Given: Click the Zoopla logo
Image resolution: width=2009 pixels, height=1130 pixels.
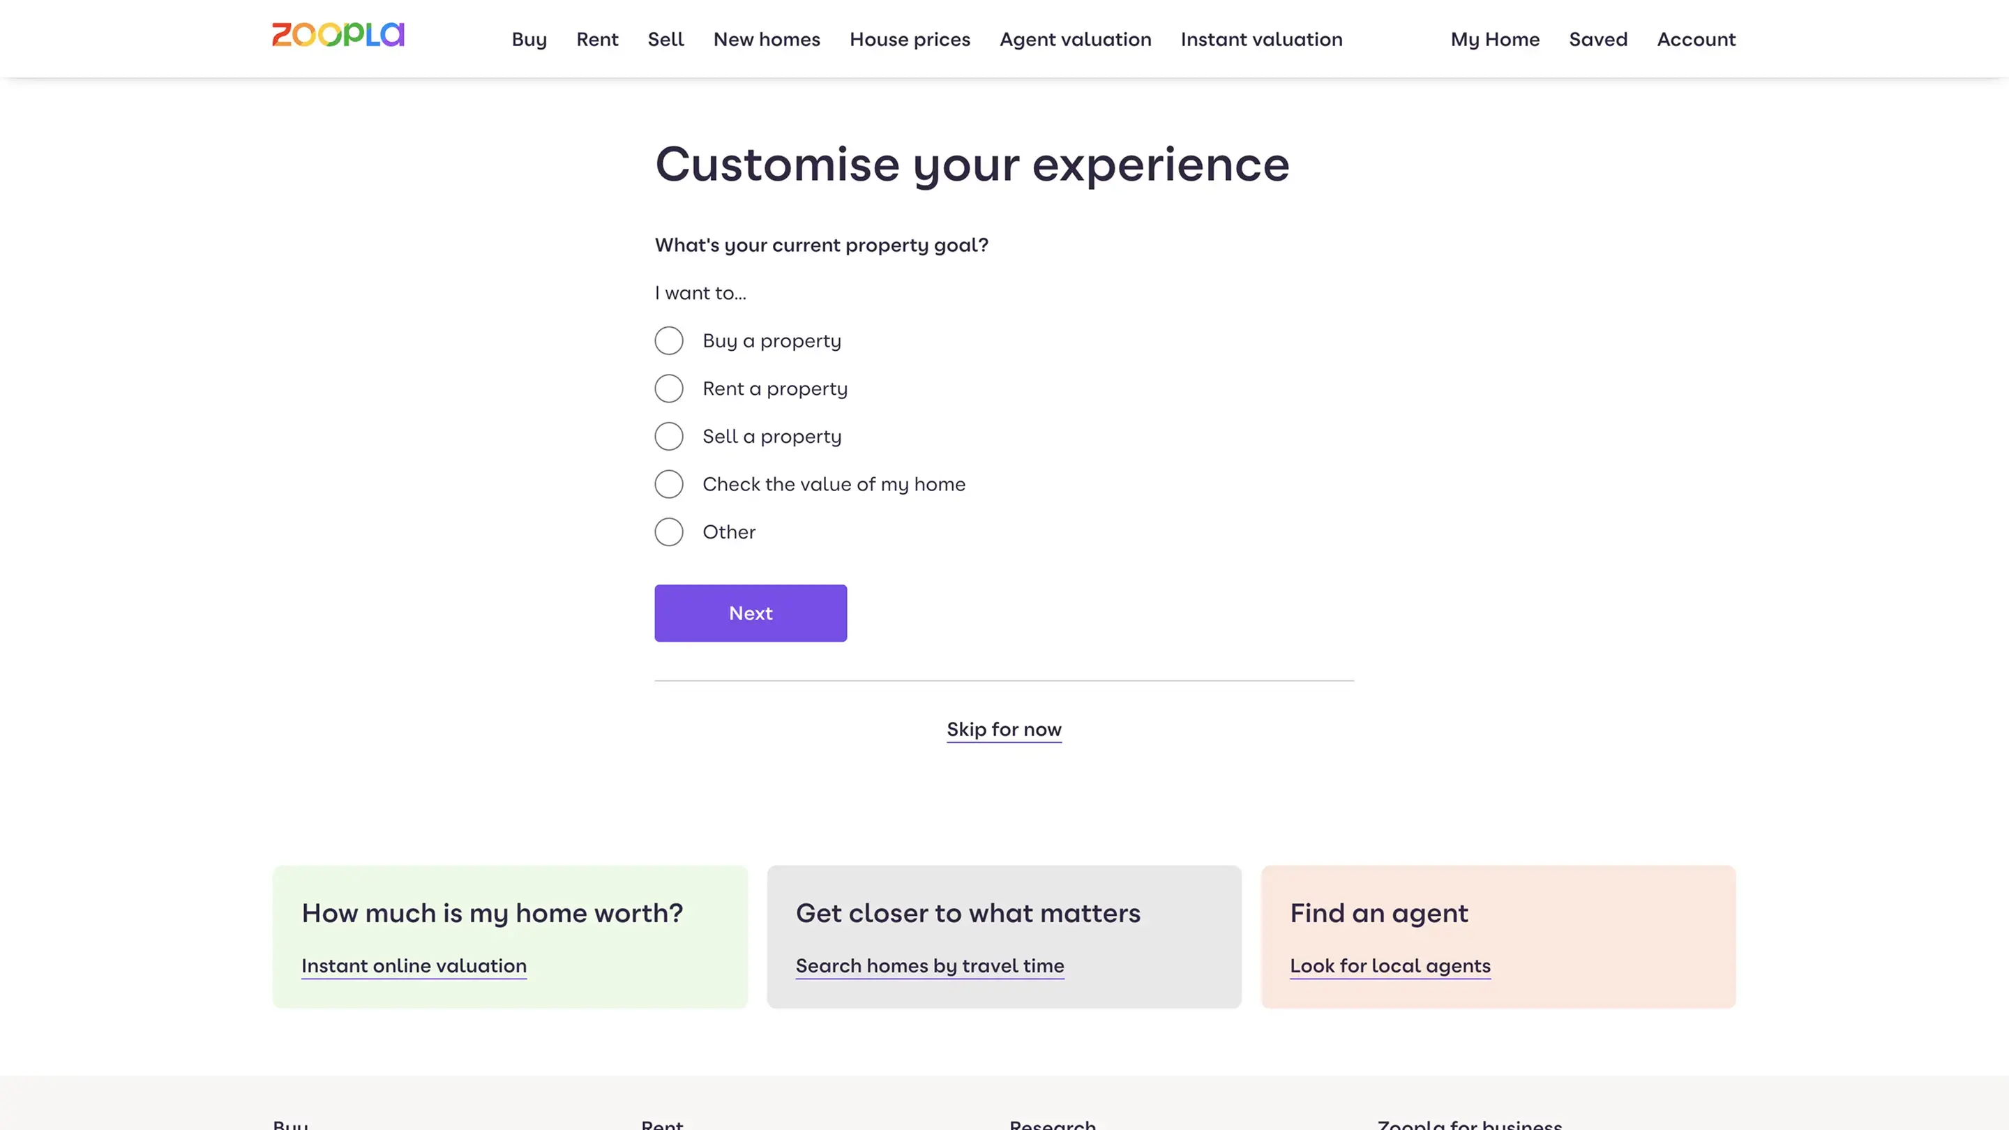Looking at the screenshot, I should click(x=338, y=35).
